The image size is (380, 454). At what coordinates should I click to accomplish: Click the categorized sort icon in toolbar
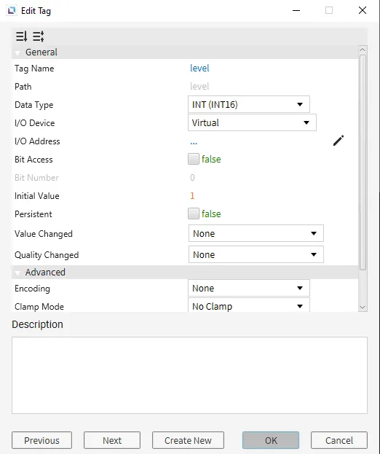pyautogui.click(x=21, y=36)
